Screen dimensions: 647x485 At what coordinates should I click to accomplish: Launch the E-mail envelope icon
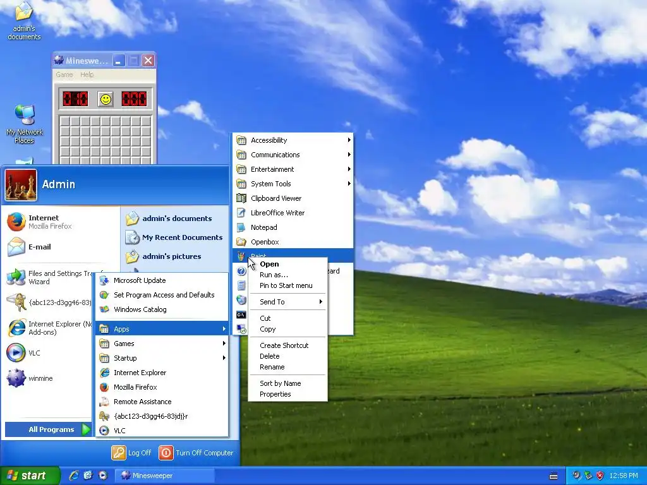pyautogui.click(x=16, y=247)
